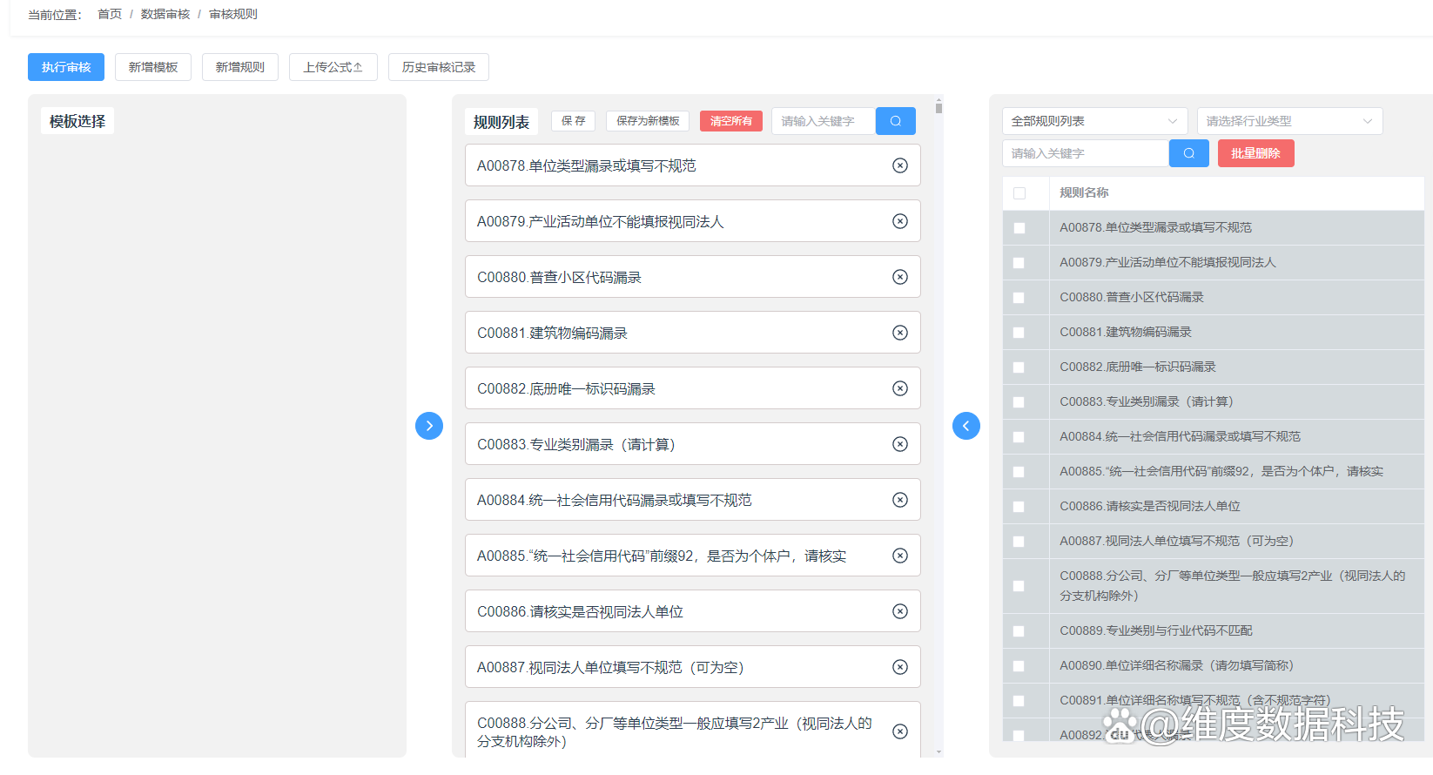Check the C00891 row in all-rules table

tap(1019, 701)
